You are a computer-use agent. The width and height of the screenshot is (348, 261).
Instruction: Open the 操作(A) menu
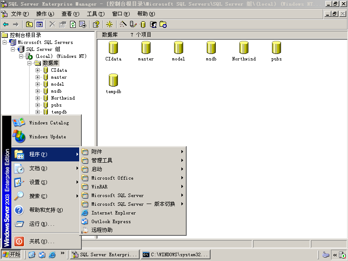coord(45,14)
